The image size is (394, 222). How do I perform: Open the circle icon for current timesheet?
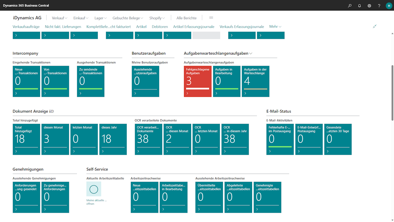coord(94,189)
